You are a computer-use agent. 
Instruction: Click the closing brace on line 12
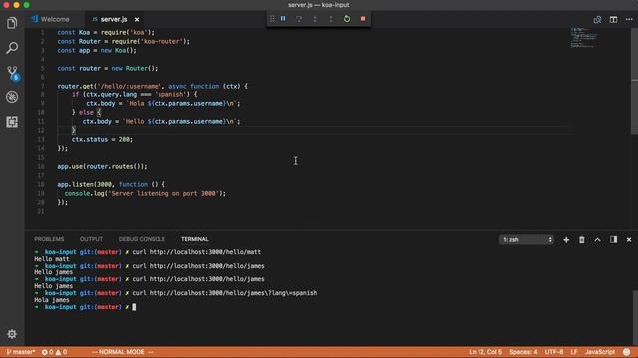pyautogui.click(x=73, y=130)
